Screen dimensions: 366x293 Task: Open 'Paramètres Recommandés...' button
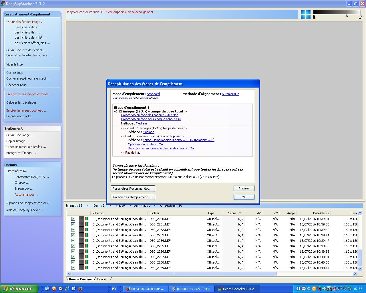(133, 189)
